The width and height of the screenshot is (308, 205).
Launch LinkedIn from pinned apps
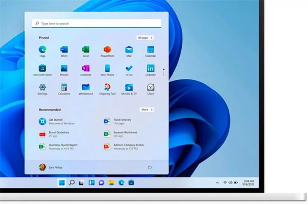pos(151,70)
